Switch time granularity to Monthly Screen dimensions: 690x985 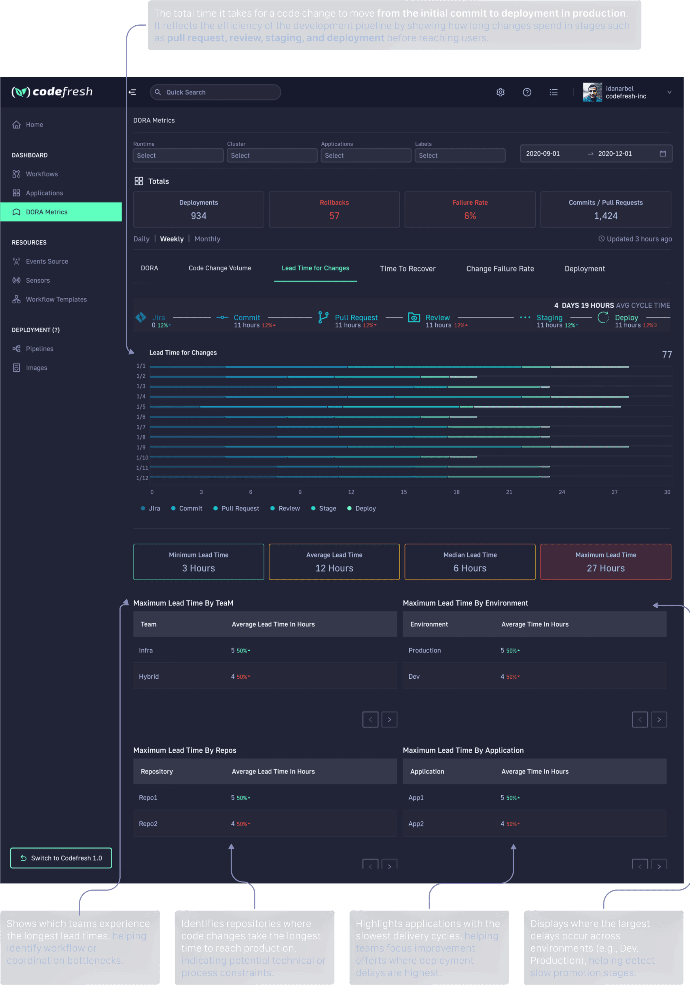(207, 239)
